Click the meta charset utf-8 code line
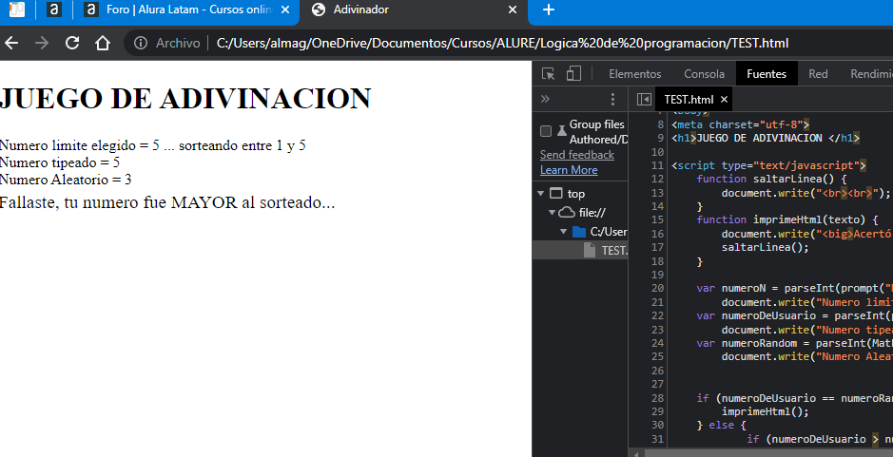Screen dimensions: 893x457 pyautogui.click(x=741, y=124)
